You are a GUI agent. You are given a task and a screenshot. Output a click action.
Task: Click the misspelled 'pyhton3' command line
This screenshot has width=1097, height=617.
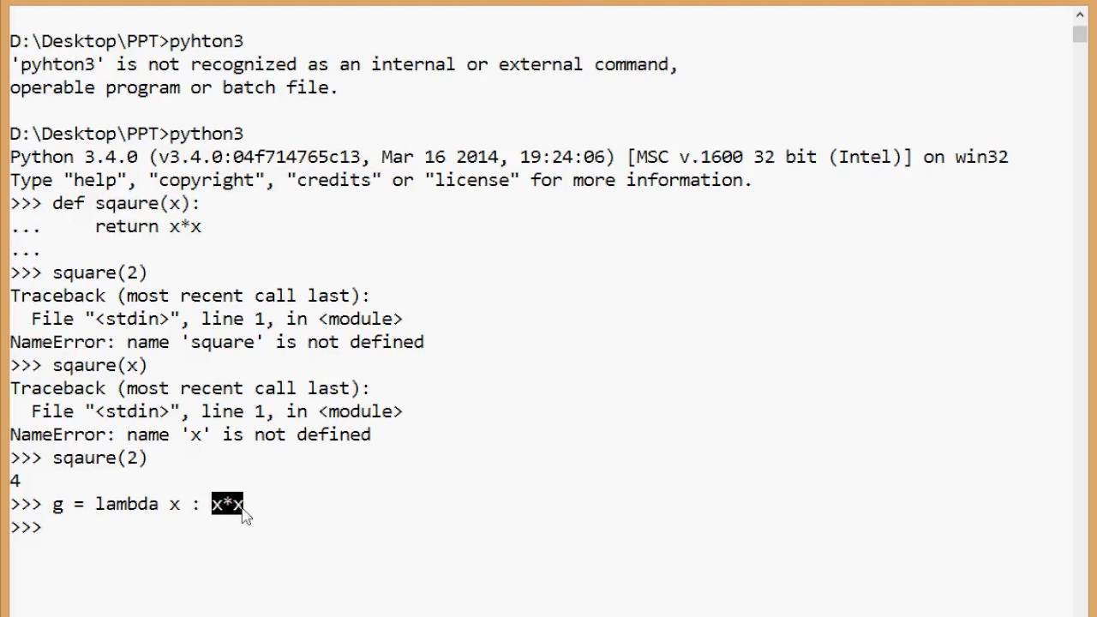(x=206, y=41)
